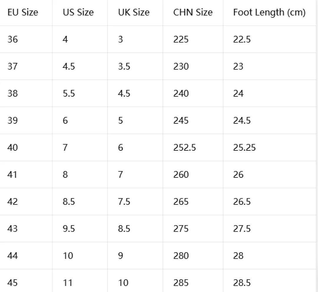318x292 pixels.
Task: Click the Foot Length (cm) header
Action: 269,13
